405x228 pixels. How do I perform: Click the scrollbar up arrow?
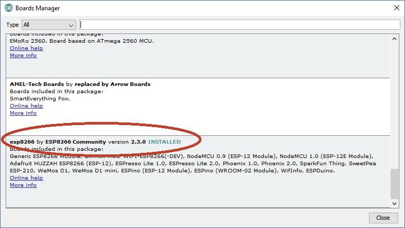coord(394,39)
